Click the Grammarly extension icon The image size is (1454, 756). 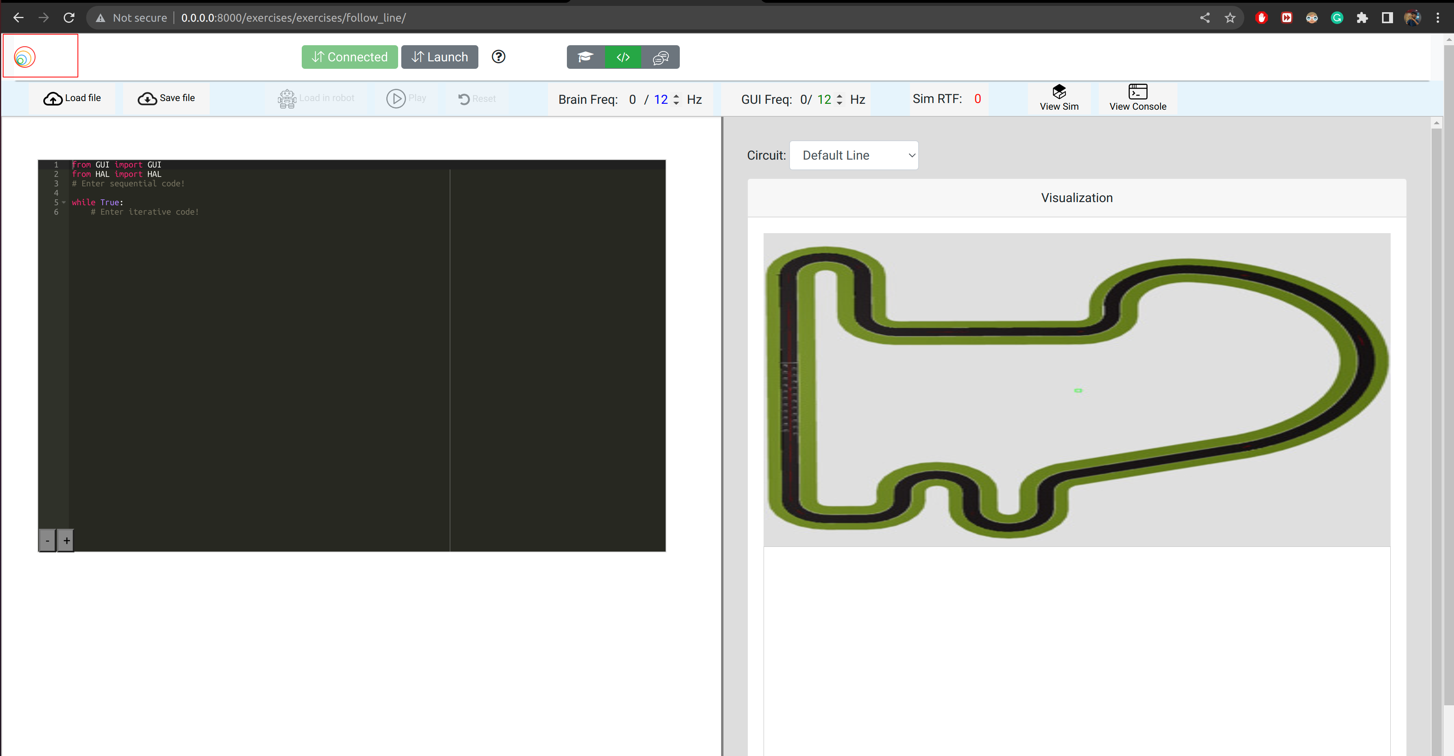1337,17
